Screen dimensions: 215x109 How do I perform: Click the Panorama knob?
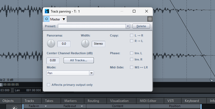[51, 44]
